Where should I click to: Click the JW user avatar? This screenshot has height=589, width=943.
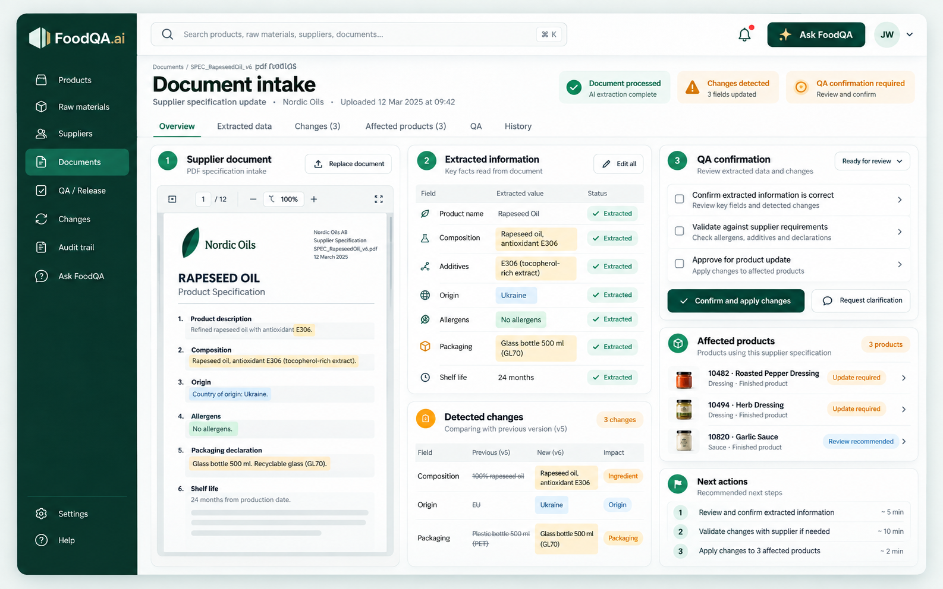pyautogui.click(x=887, y=34)
